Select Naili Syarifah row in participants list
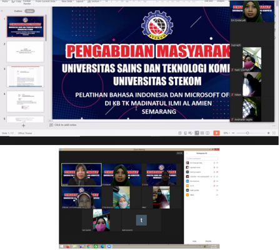Image resolution: width=280 pixels, height=250 pixels. (x=202, y=191)
